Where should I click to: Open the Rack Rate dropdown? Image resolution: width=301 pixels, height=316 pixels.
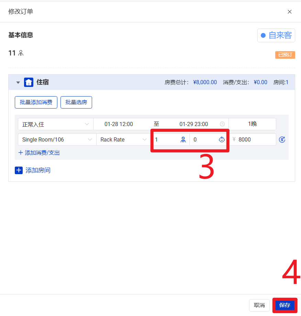tap(123, 139)
